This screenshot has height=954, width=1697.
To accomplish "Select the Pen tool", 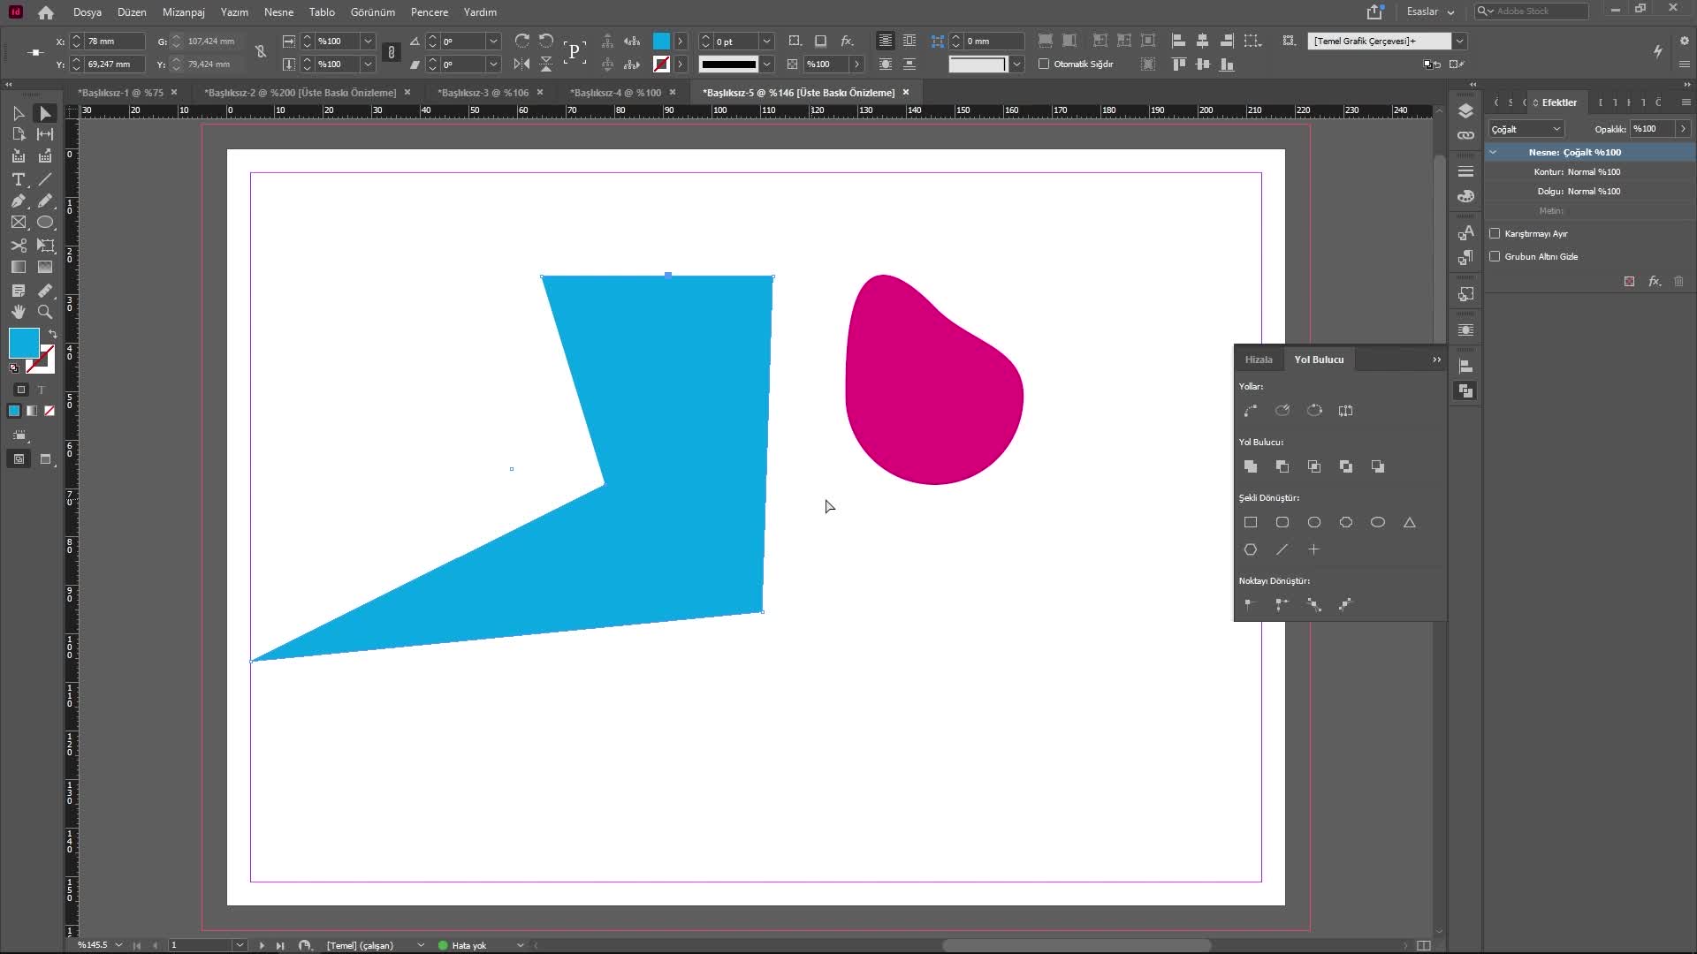I will coord(18,201).
